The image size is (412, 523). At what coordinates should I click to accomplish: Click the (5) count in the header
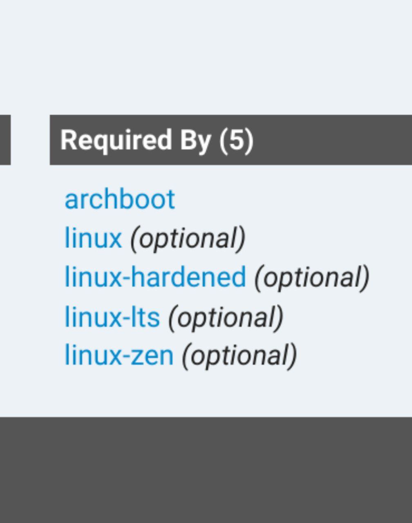click(x=236, y=140)
